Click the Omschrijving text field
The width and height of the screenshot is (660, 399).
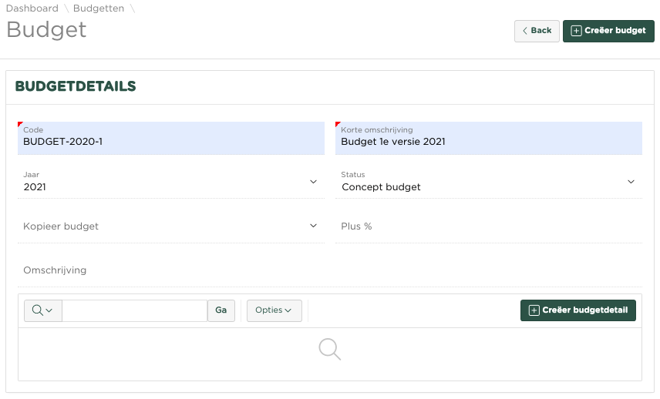click(329, 270)
